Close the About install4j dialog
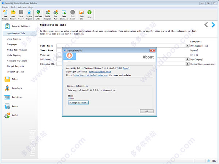 click(152, 51)
